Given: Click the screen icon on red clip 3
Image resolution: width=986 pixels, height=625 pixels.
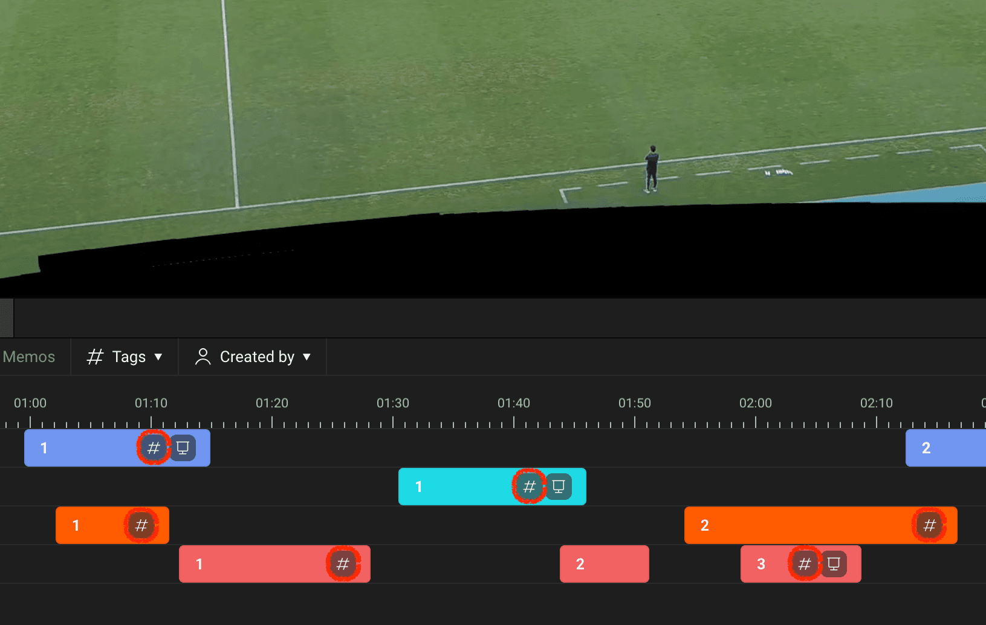Looking at the screenshot, I should click(x=834, y=564).
